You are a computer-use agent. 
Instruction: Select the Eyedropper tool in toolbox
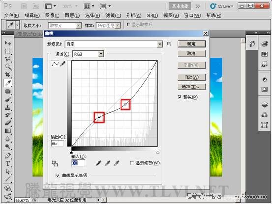coord(8,83)
